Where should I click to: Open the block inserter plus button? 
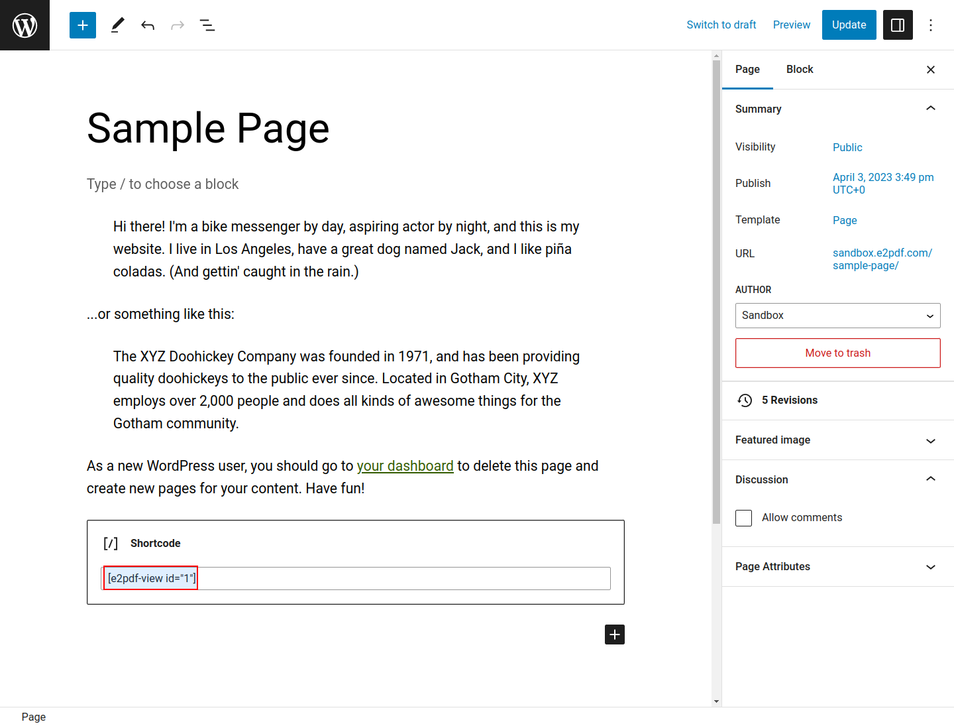(x=83, y=25)
